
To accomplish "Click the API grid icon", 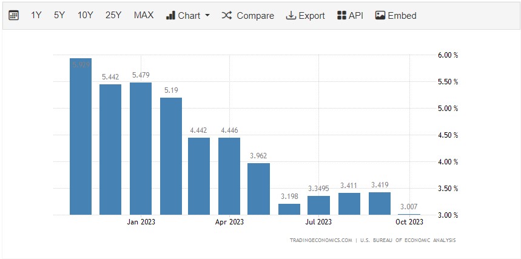I will (341, 15).
